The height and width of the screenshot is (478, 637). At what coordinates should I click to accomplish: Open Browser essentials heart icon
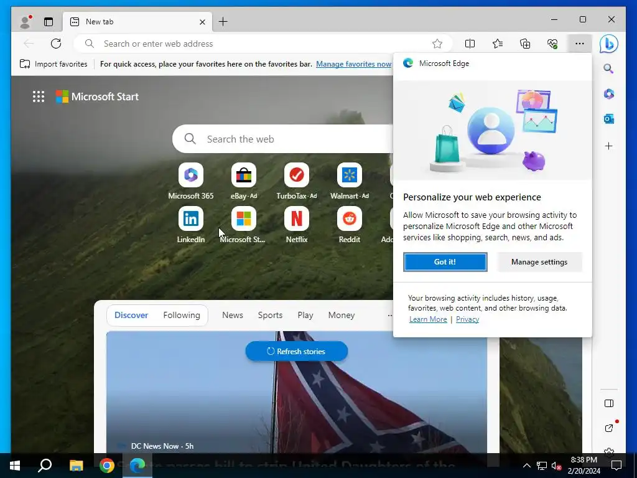pyautogui.click(x=552, y=44)
